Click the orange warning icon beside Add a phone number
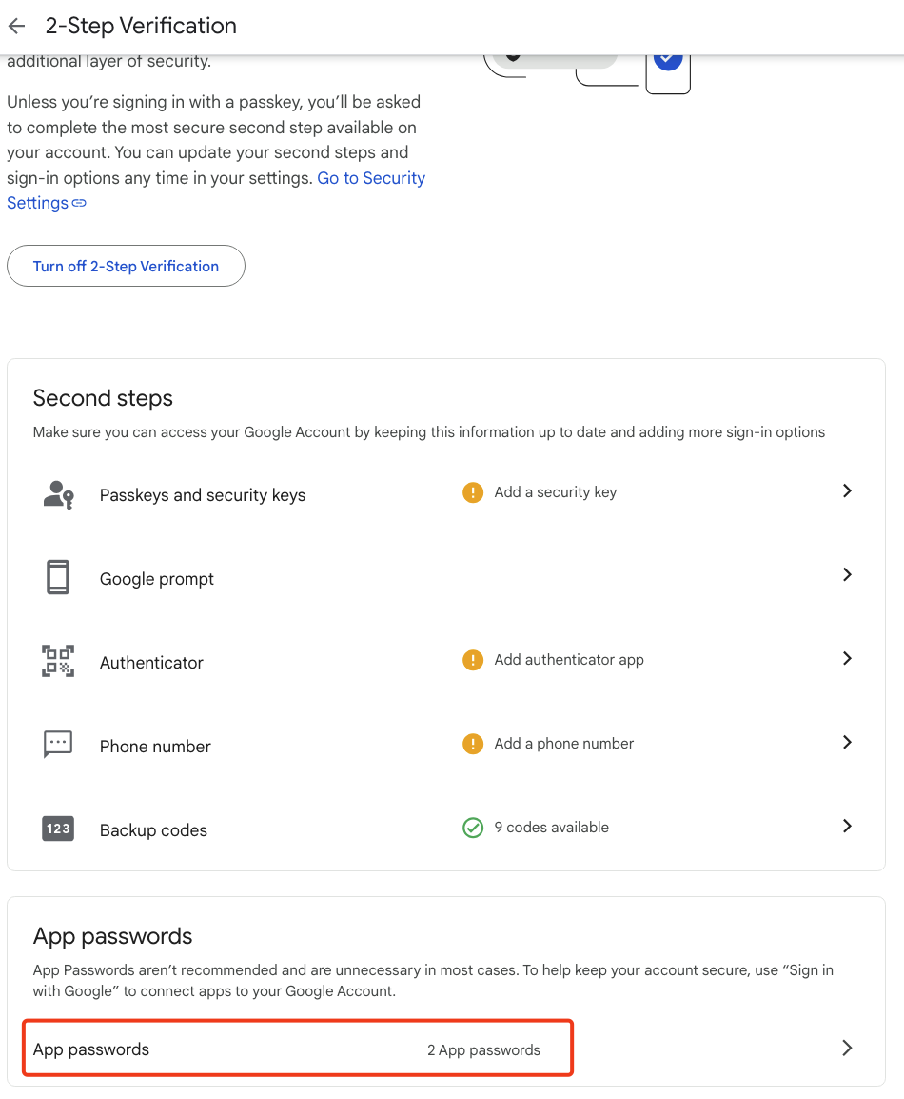904x1099 pixels. coord(473,744)
